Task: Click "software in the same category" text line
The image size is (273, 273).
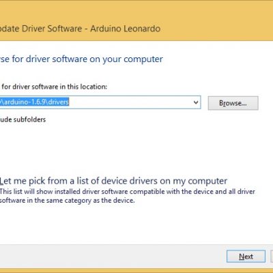Action: tap(68, 201)
